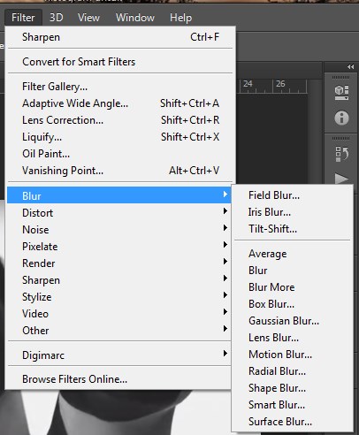359x435 pixels.
Task: Expand the Digimarc submenu
Action: point(119,355)
